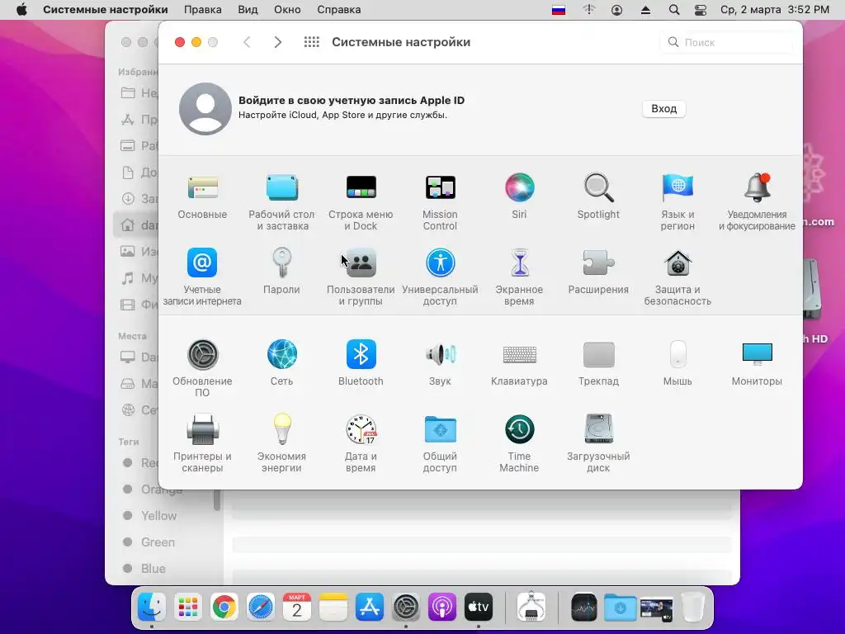This screenshot has width=845, height=634.
Task: Open Calendar from the Dock
Action: pos(296,608)
